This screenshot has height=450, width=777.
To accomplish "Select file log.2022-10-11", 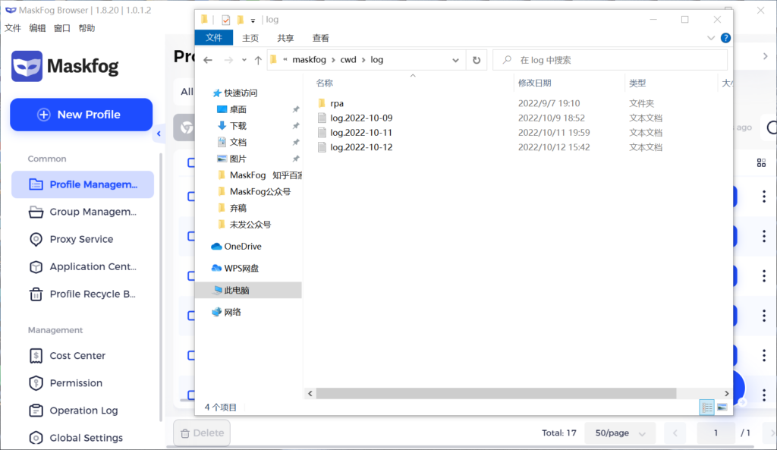I will click(361, 132).
